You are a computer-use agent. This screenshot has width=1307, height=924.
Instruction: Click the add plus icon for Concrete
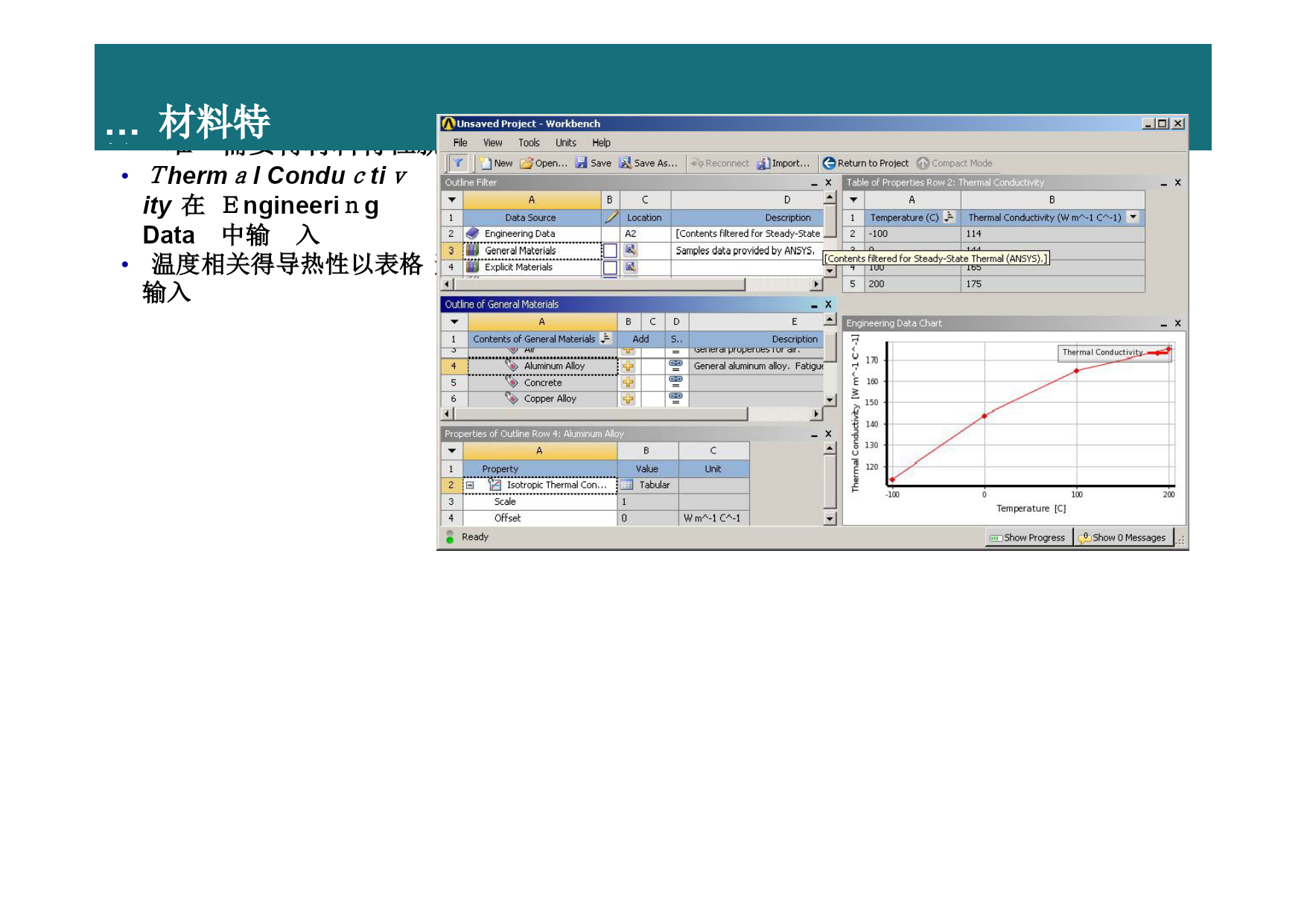click(629, 383)
